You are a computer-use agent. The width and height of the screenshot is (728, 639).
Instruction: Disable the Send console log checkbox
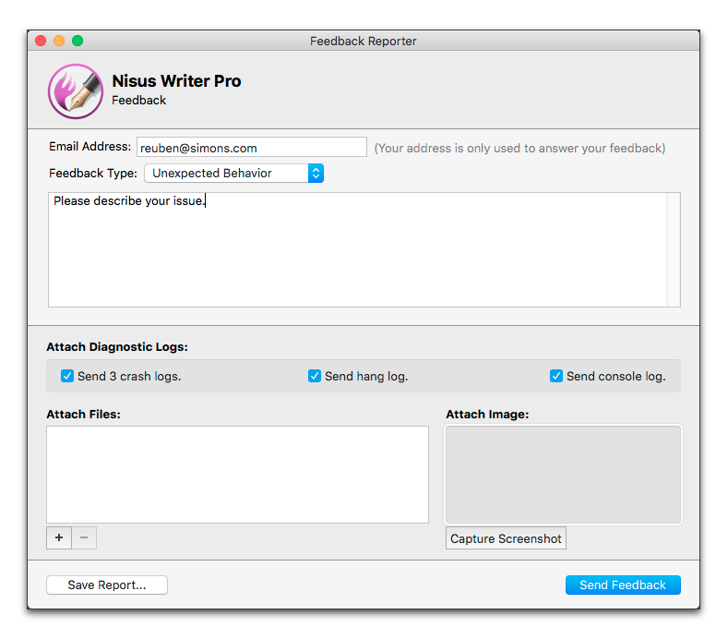[556, 376]
